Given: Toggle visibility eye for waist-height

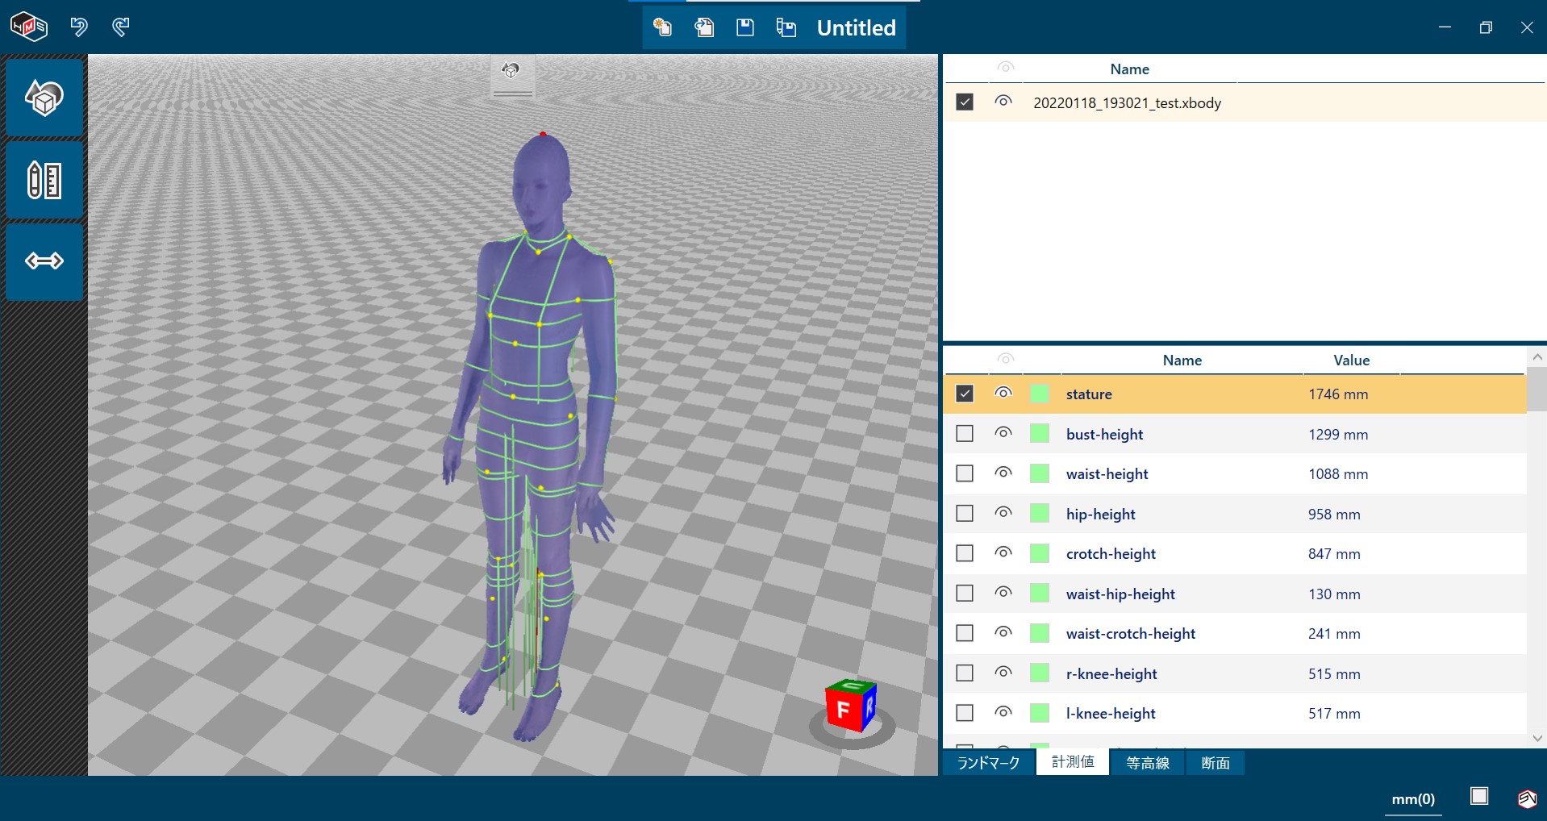Looking at the screenshot, I should pos(1003,473).
